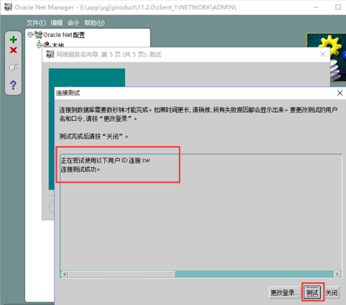The height and width of the screenshot is (305, 346).
Task: Click the 连接测试成功 result text
Action: [81, 170]
